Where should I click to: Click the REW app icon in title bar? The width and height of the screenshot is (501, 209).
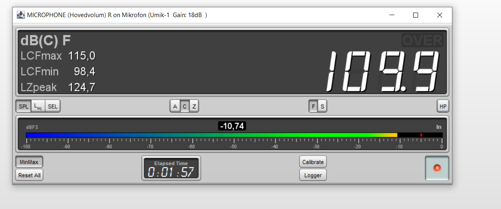click(x=20, y=15)
